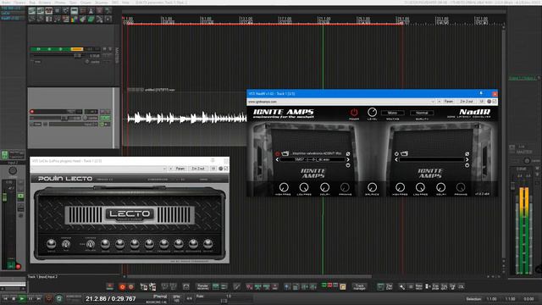Click Play in the transport bar

pos(22,298)
